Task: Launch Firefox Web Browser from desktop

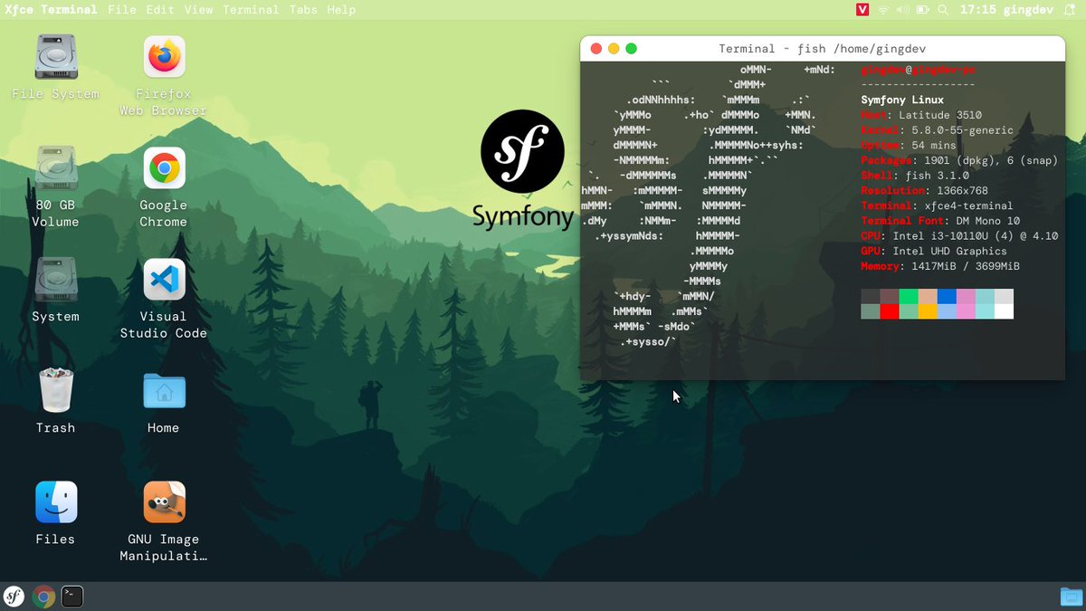Action: (x=164, y=57)
